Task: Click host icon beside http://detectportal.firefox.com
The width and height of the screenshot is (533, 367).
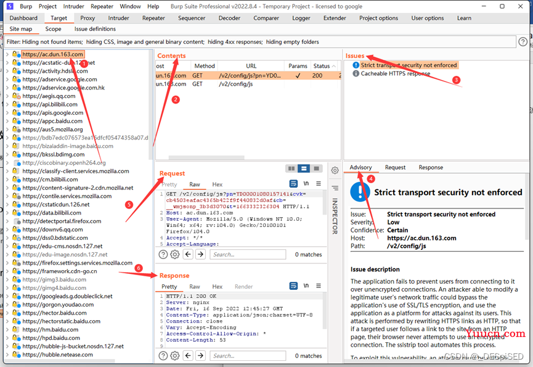Action: 17,221
